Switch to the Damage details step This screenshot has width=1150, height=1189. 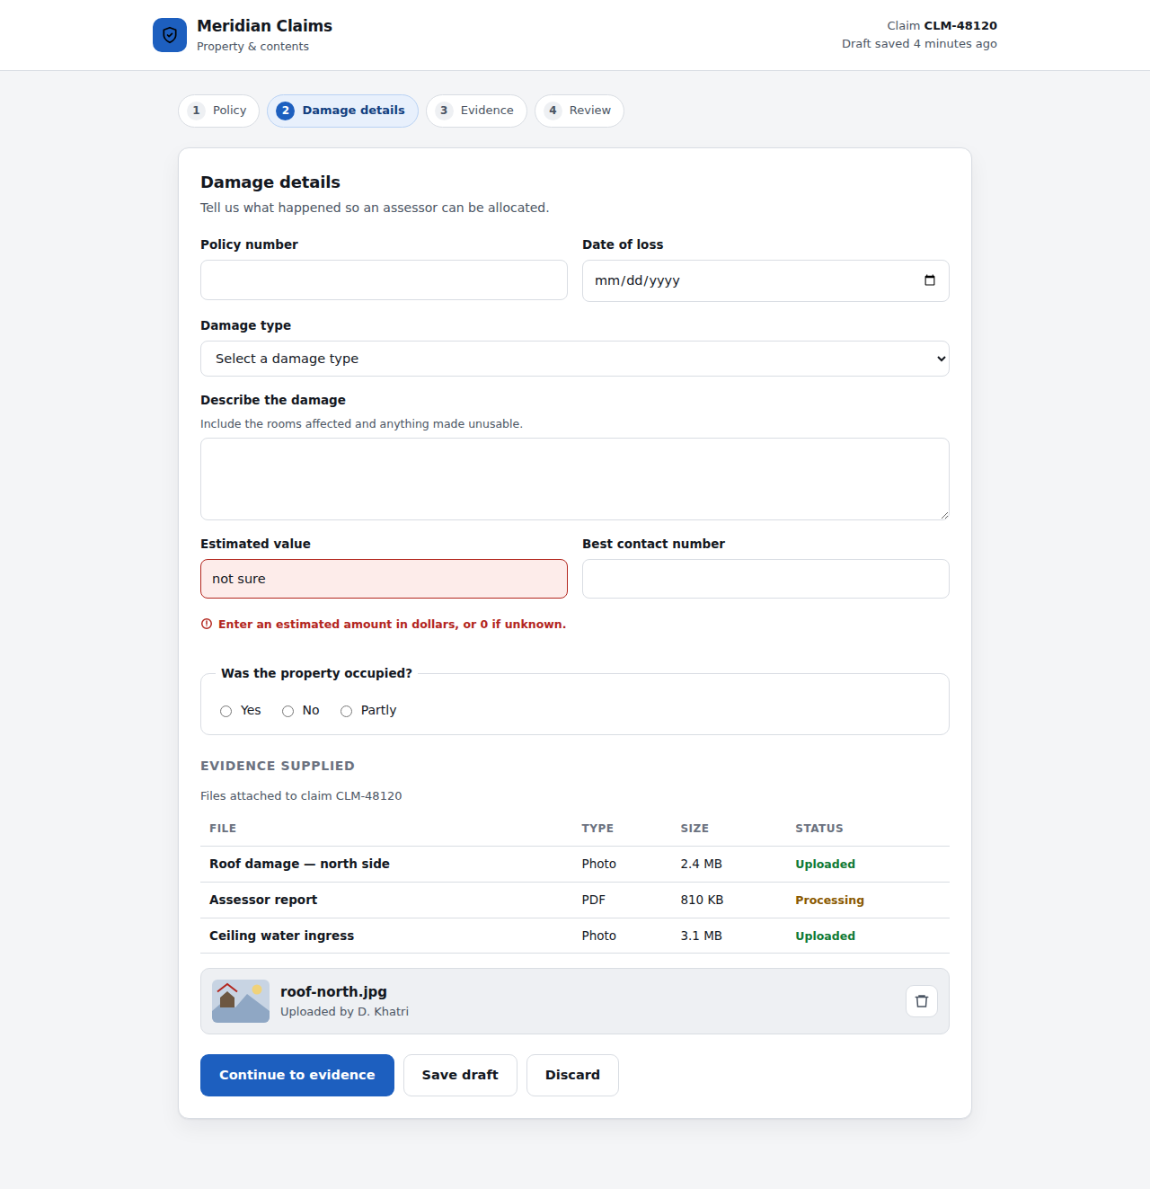(342, 111)
